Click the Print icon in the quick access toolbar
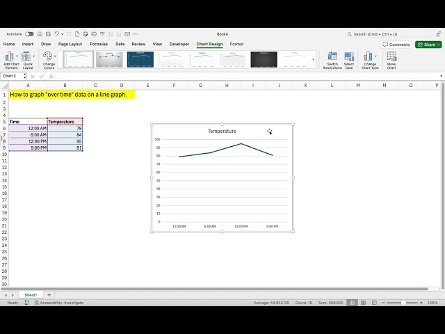Image resolution: width=445 pixels, height=334 pixels. tap(94, 34)
